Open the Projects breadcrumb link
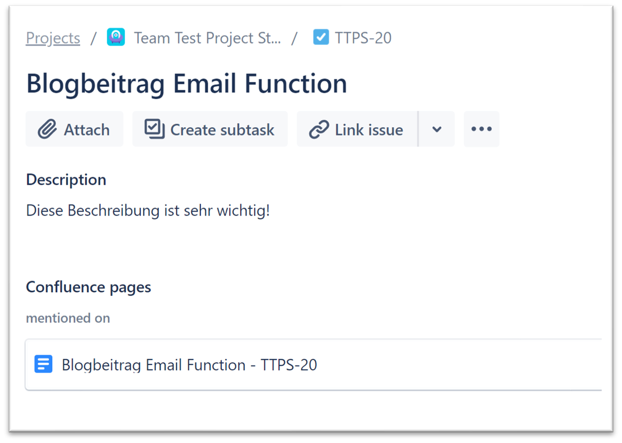The height and width of the screenshot is (443, 622). point(53,37)
